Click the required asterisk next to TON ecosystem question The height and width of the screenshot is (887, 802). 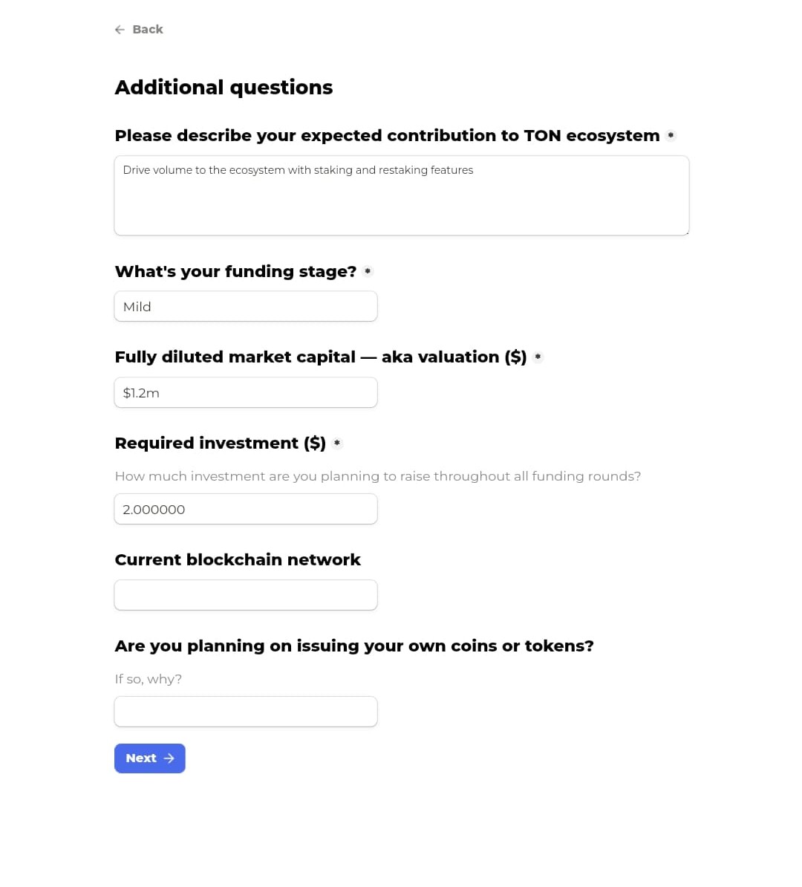pos(671,135)
